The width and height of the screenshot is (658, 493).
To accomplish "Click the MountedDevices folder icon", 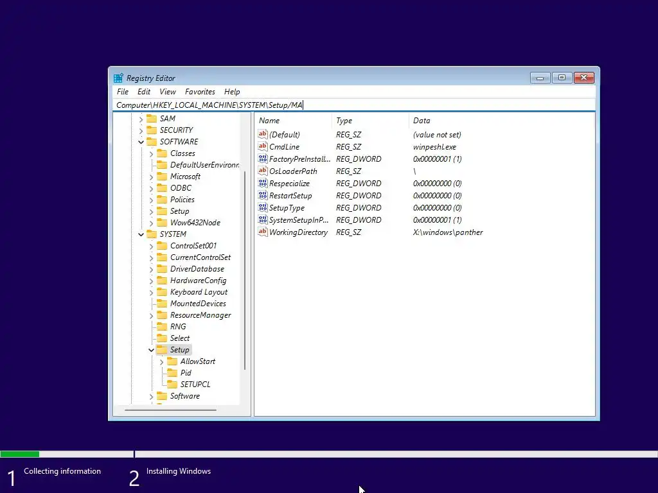I will [x=162, y=304].
